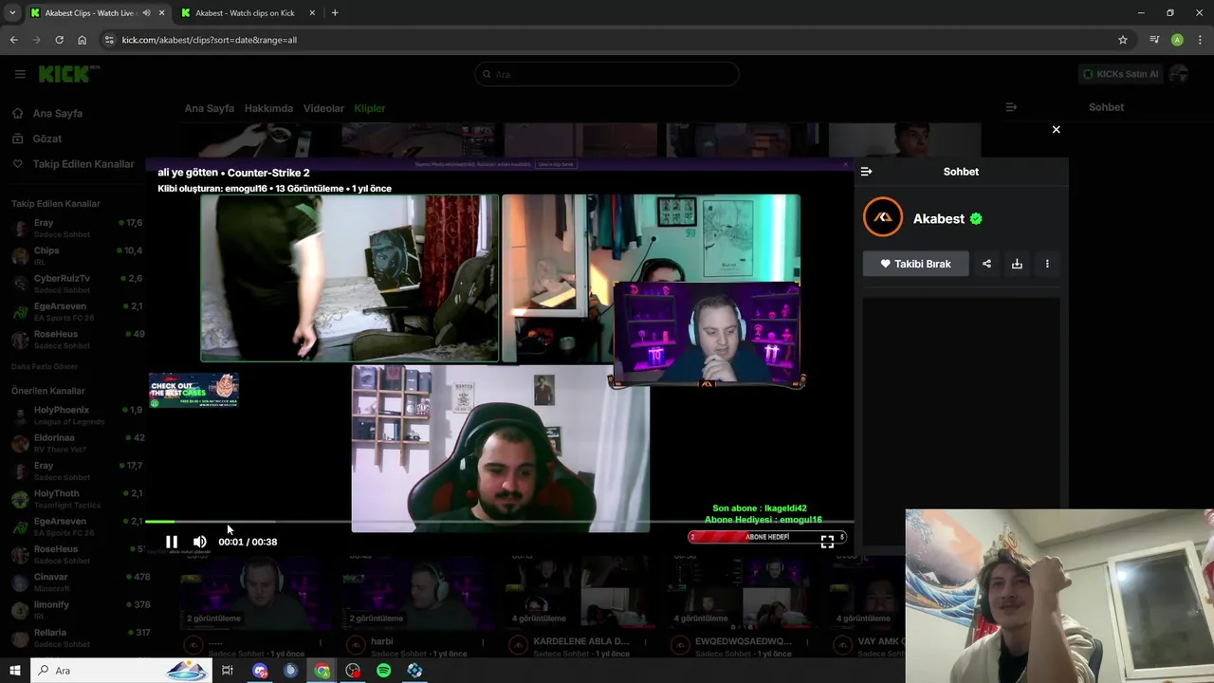Viewport: 1214px width, 683px height.
Task: Open Chips IRL channel in sidebar
Action: (x=76, y=255)
